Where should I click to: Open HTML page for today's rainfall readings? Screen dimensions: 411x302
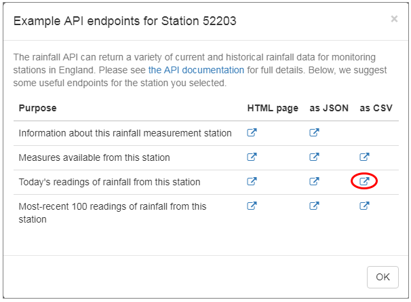[x=252, y=182]
